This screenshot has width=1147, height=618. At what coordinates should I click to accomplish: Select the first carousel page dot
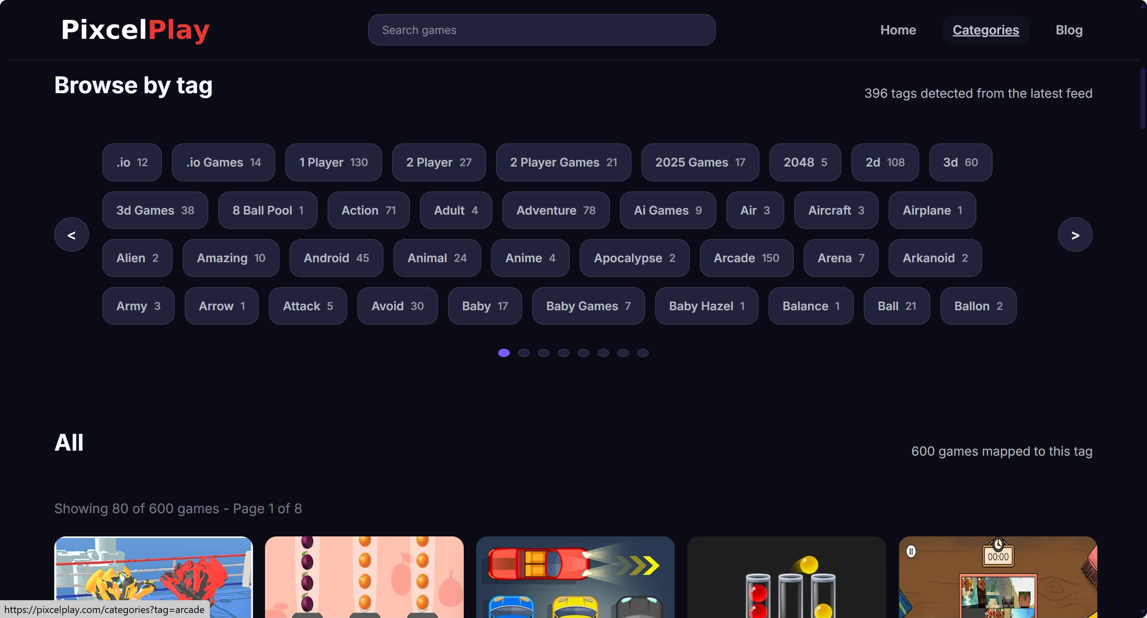[504, 353]
